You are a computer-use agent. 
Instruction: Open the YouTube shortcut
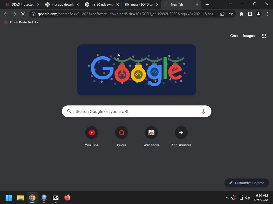92,137
